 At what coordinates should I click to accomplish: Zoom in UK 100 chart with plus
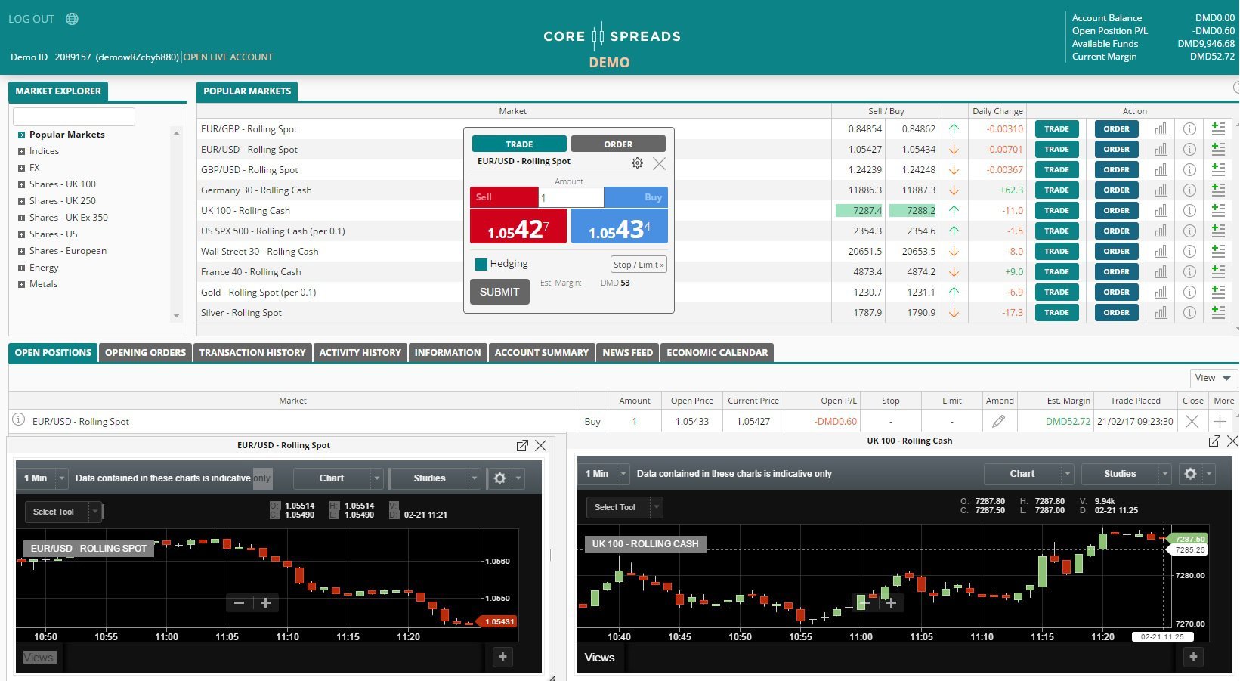tap(891, 603)
